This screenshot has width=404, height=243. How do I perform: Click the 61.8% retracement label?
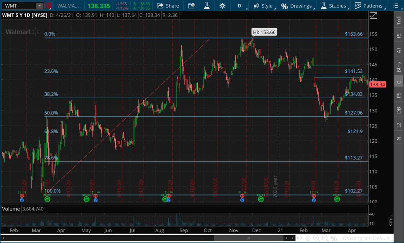click(51, 131)
